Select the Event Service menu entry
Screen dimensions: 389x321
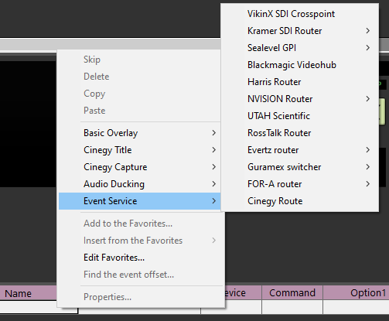(139, 201)
